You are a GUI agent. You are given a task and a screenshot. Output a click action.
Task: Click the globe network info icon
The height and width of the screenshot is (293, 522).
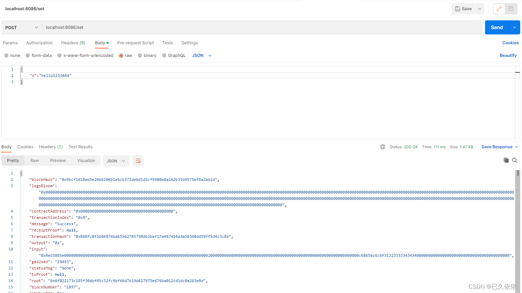pos(383,147)
